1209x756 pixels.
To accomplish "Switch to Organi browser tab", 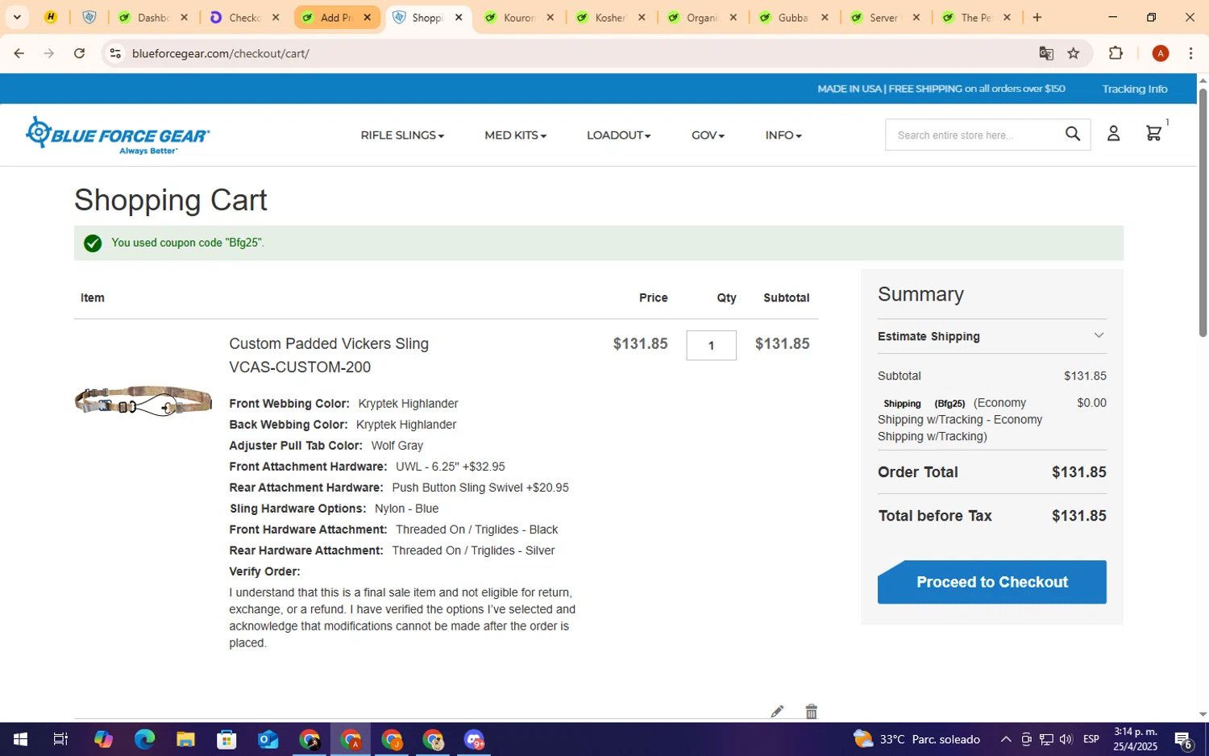I will pyautogui.click(x=701, y=17).
